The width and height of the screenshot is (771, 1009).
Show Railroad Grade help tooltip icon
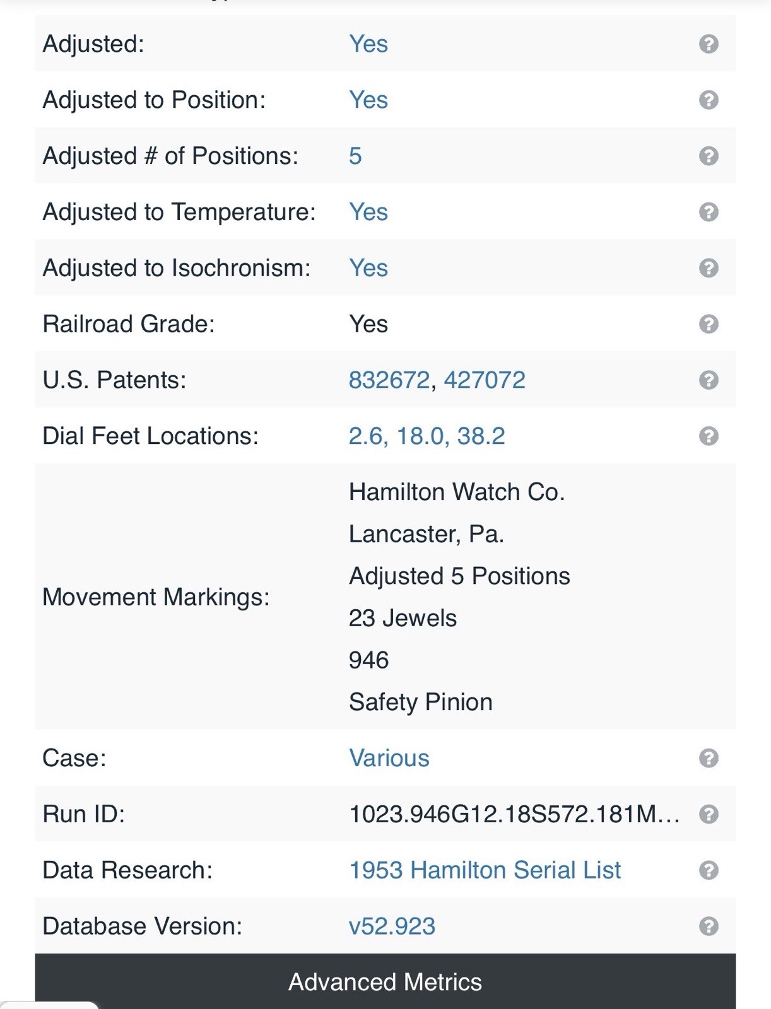click(x=709, y=324)
